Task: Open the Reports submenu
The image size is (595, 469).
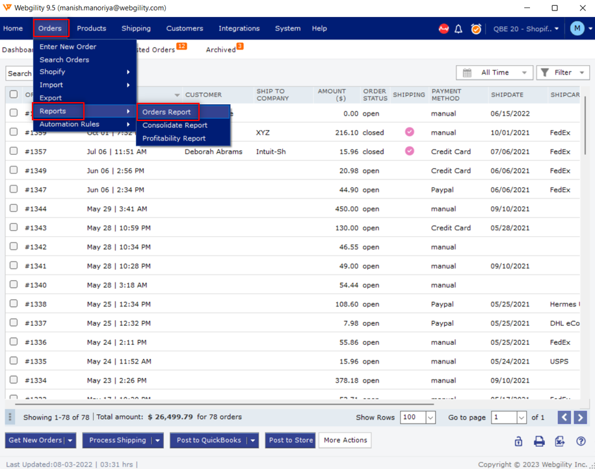Action: click(x=85, y=111)
